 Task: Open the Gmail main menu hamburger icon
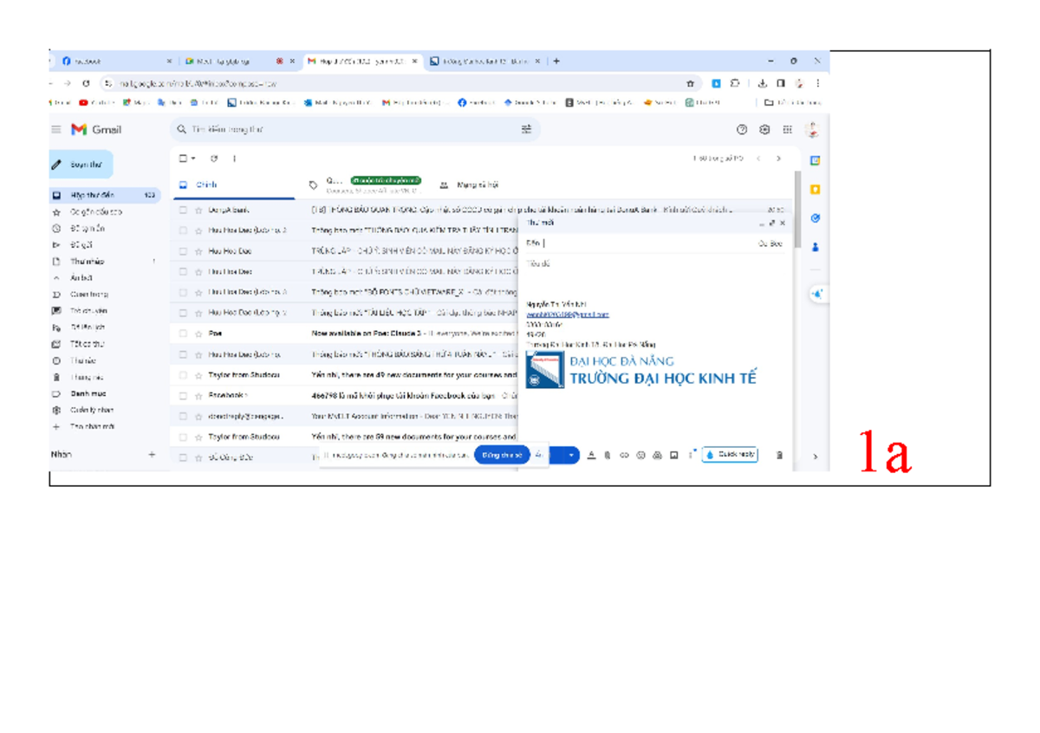click(x=56, y=130)
